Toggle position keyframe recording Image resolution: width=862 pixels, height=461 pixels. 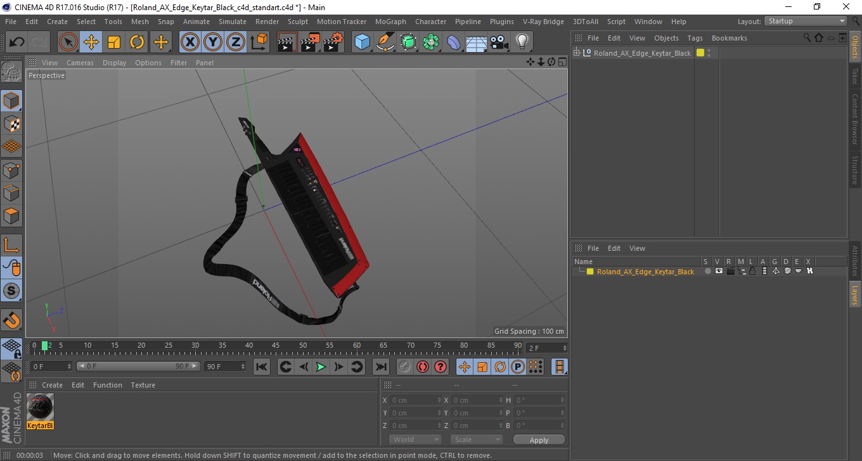(465, 367)
